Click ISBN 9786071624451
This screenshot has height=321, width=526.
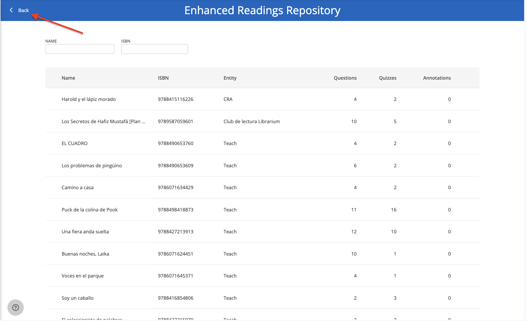[x=176, y=254]
